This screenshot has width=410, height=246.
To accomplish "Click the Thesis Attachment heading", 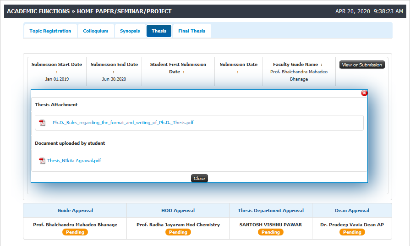I will 56,104.
